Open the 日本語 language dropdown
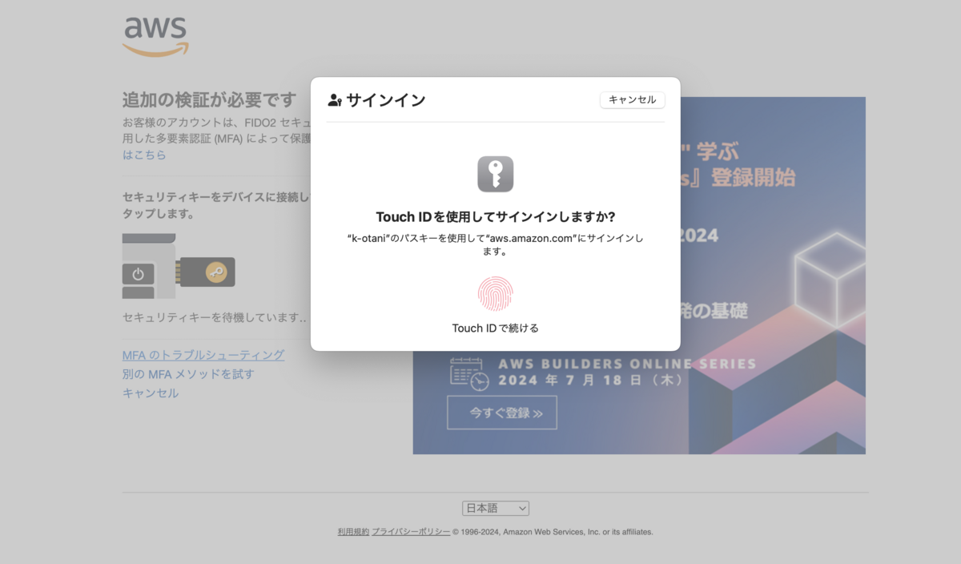 [496, 508]
